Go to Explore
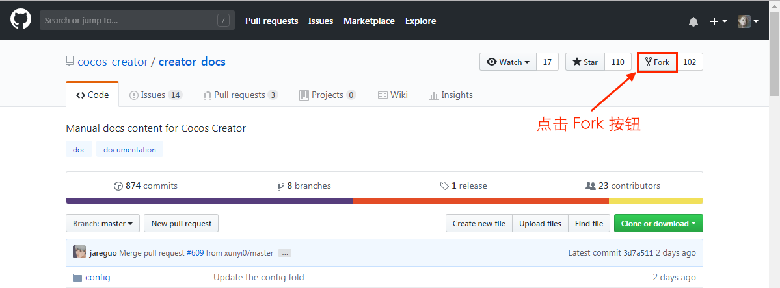This screenshot has height=288, width=780. pos(420,21)
